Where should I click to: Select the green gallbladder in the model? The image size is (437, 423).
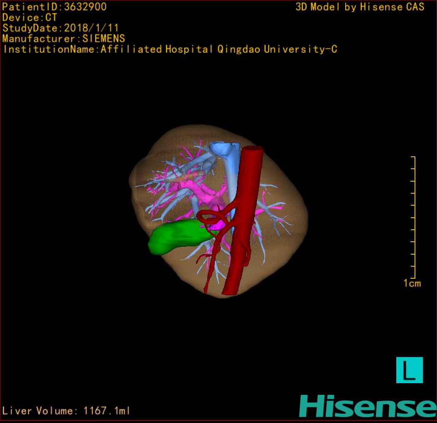click(174, 237)
